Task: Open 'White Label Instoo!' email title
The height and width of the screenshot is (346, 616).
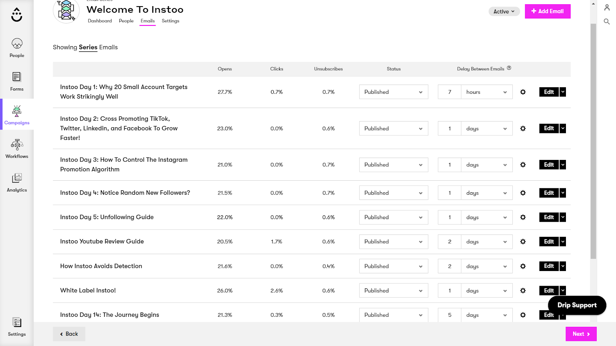Action: [x=88, y=291]
